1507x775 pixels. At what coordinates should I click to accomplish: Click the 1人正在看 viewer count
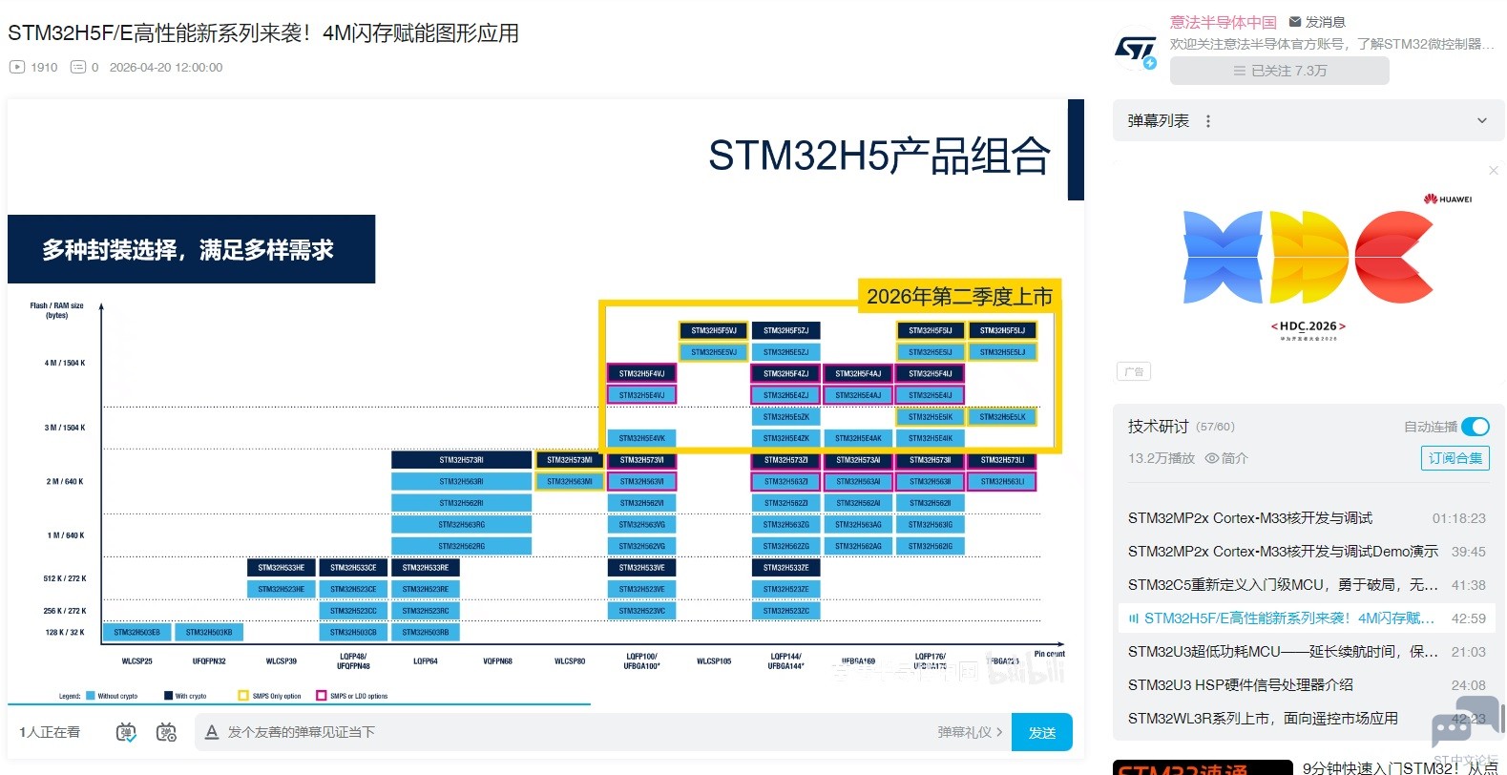pyautogui.click(x=50, y=732)
